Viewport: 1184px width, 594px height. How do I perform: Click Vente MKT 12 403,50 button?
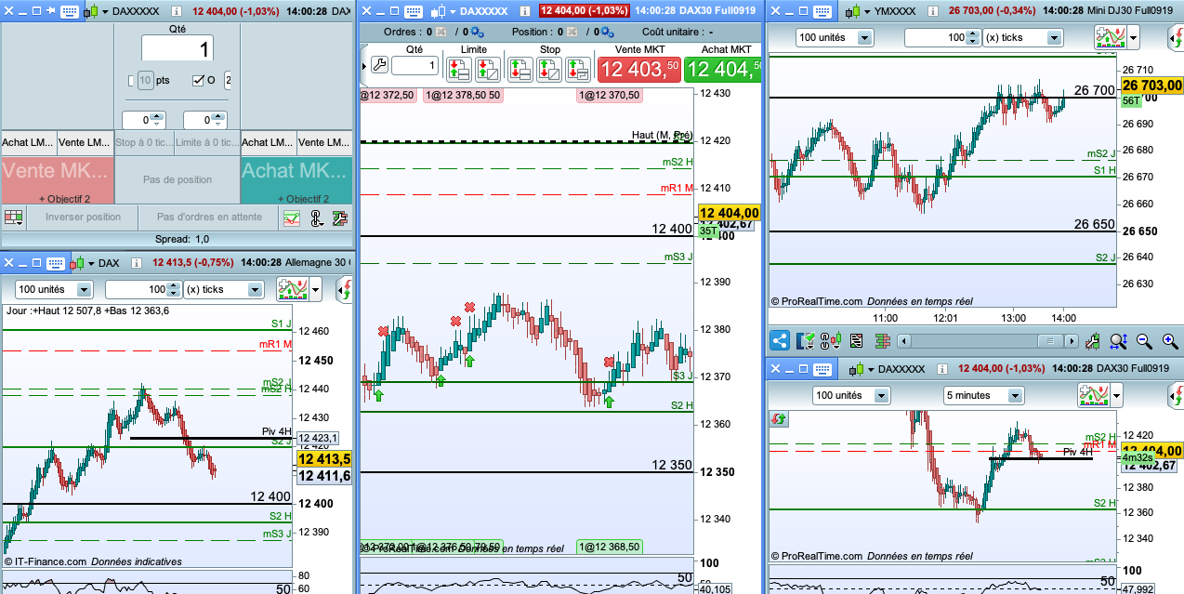point(638,68)
